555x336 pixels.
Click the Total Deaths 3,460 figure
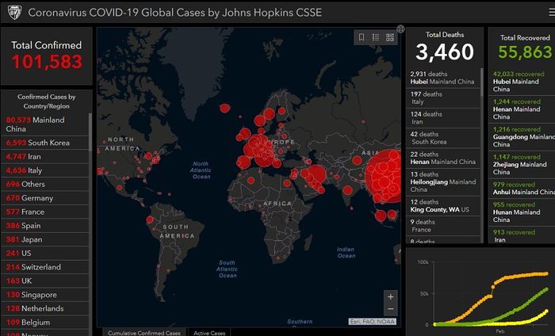(x=445, y=52)
